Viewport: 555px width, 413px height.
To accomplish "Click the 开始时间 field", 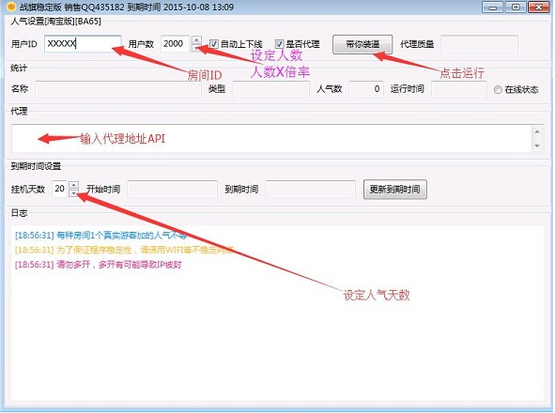I will 172,189.
